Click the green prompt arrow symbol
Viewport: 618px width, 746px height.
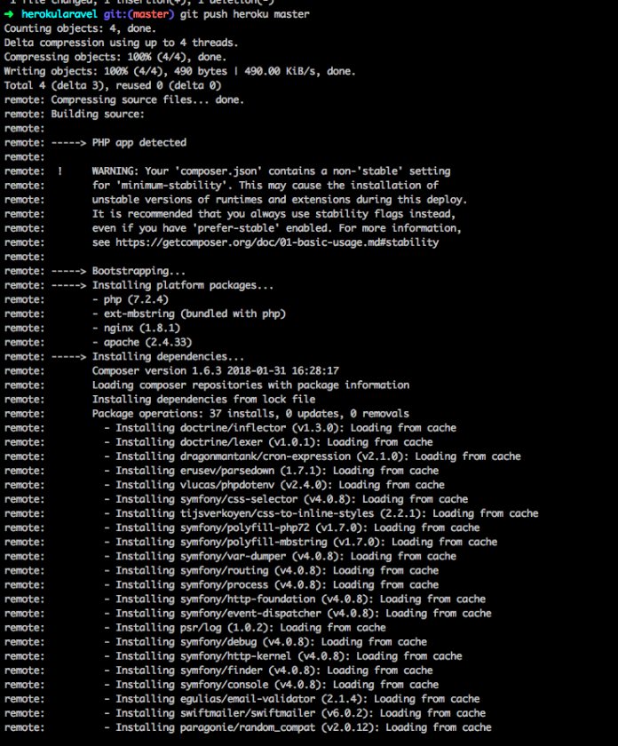tap(9, 14)
